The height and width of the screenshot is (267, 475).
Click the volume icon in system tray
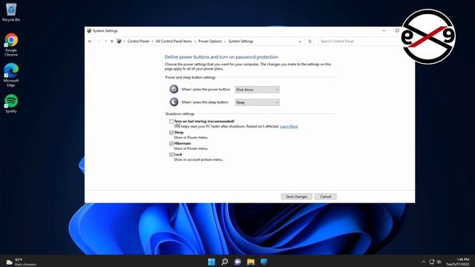pyautogui.click(x=439, y=262)
